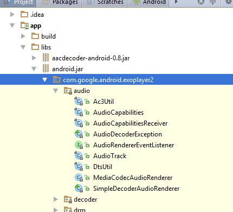This screenshot has width=233, height=212.
Task: Select the build folder label
Action: click(x=48, y=36)
